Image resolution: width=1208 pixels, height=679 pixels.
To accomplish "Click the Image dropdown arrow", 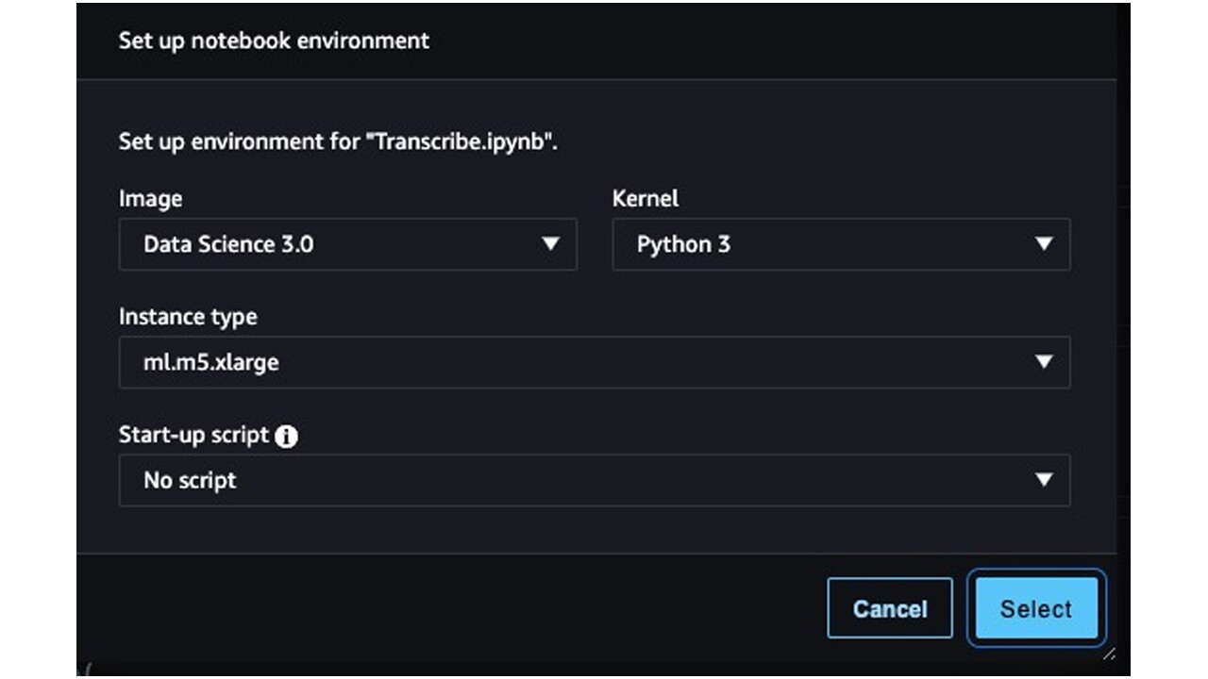I will pyautogui.click(x=550, y=244).
